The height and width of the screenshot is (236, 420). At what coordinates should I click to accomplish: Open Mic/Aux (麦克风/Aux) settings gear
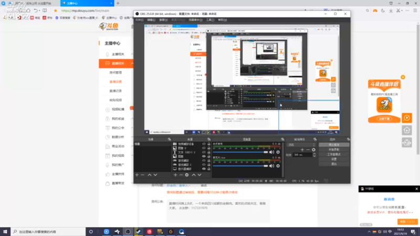click(278, 166)
